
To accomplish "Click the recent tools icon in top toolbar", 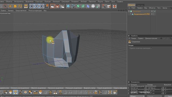I will 26,6.
